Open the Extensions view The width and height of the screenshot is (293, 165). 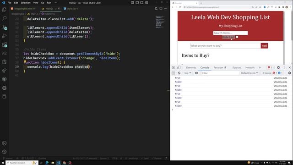point(4,44)
